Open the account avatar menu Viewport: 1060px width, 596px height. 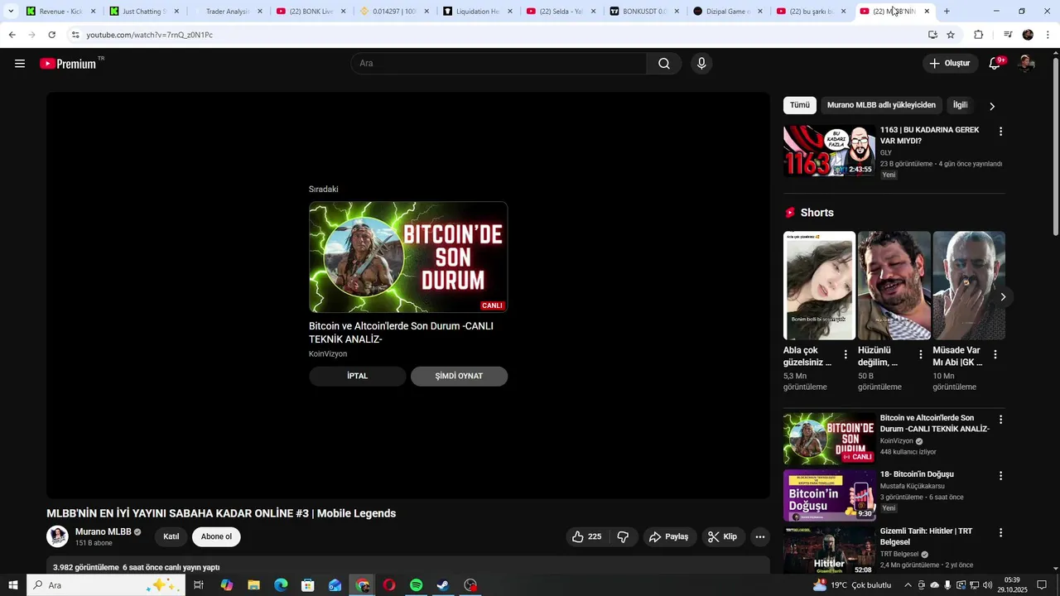tap(1026, 64)
